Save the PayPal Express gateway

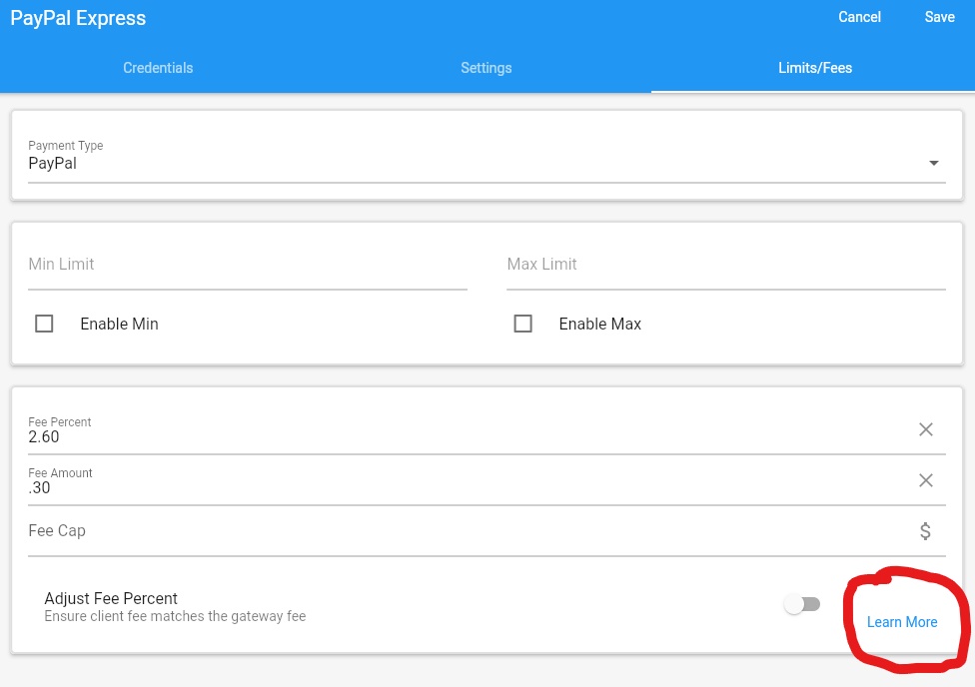[939, 17]
